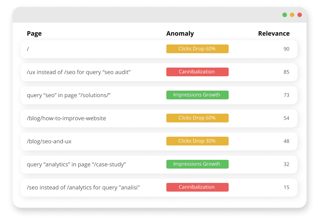Click the red window dot
319x218 pixels.
pos(300,15)
